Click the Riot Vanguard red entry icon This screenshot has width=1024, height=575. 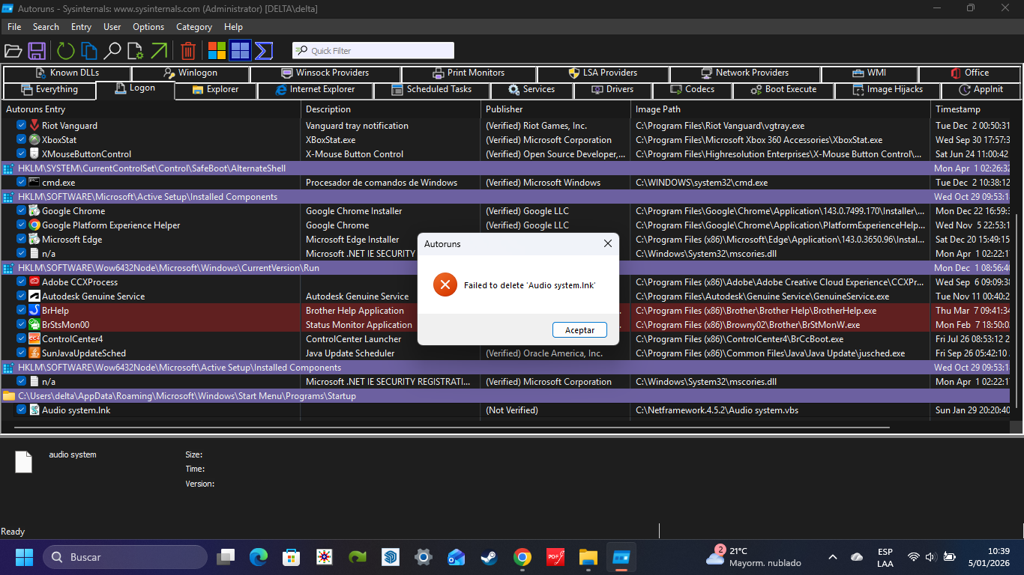coord(34,126)
